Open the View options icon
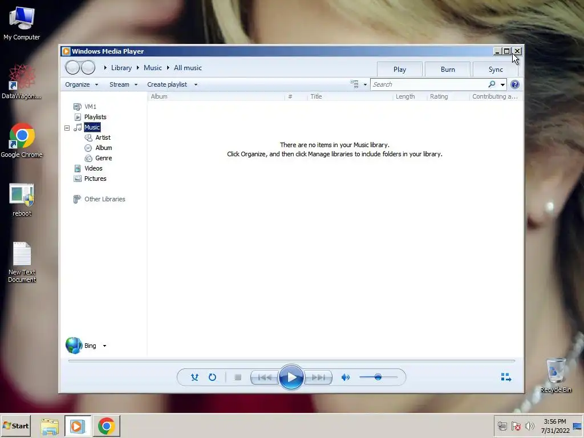The image size is (584, 438). pyautogui.click(x=354, y=84)
